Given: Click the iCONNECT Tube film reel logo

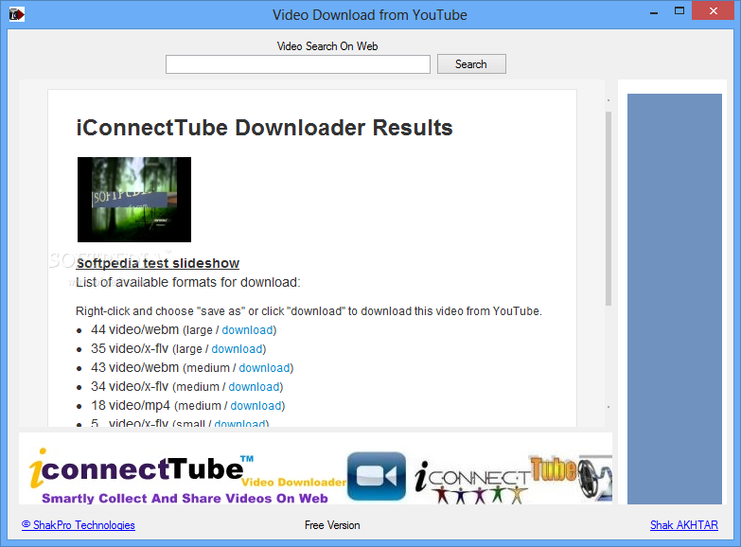Looking at the screenshot, I should (513, 479).
